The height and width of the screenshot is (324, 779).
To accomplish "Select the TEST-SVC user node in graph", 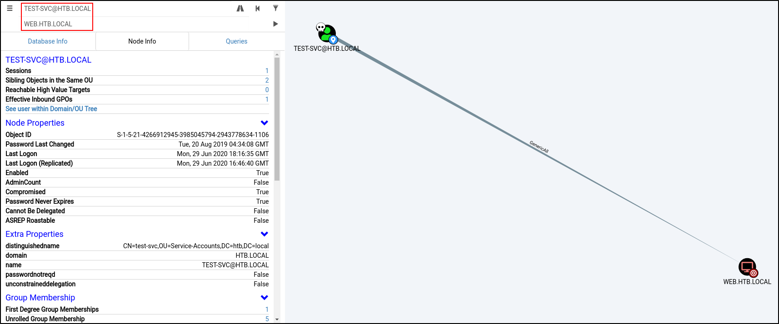I will click(x=326, y=34).
